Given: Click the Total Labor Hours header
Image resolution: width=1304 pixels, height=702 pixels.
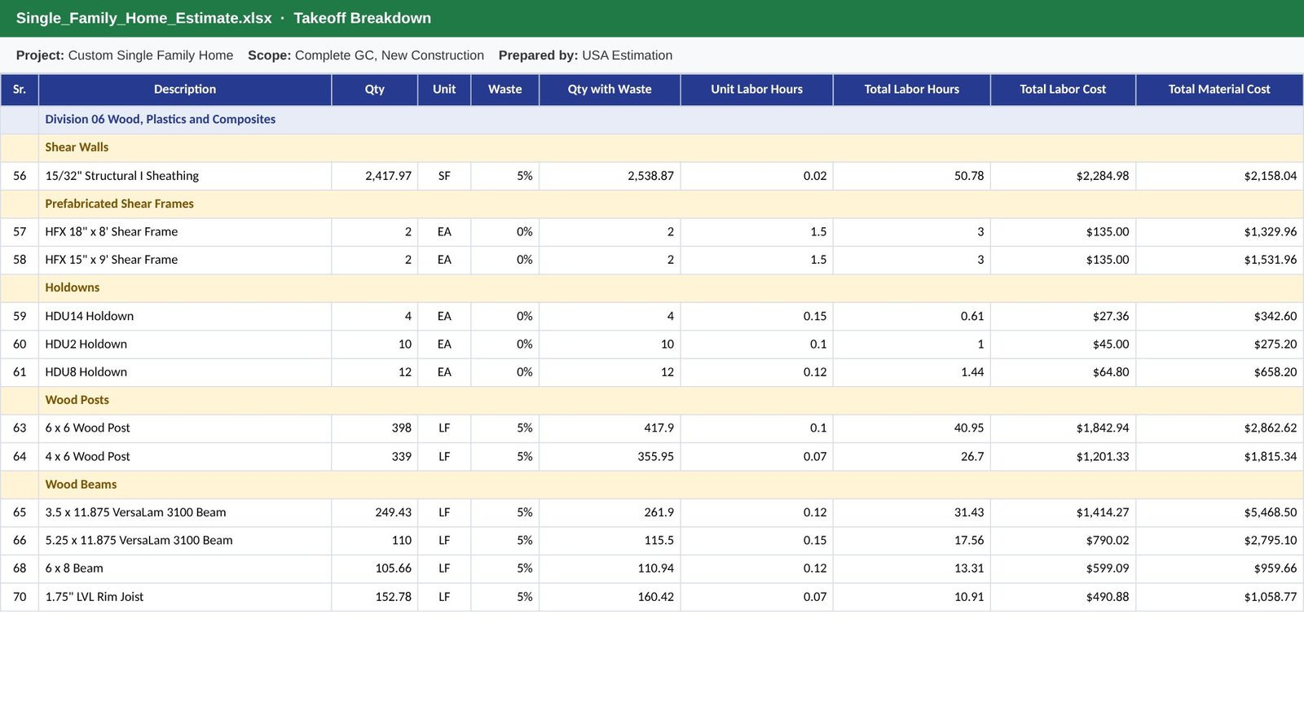Looking at the screenshot, I should (x=912, y=90).
